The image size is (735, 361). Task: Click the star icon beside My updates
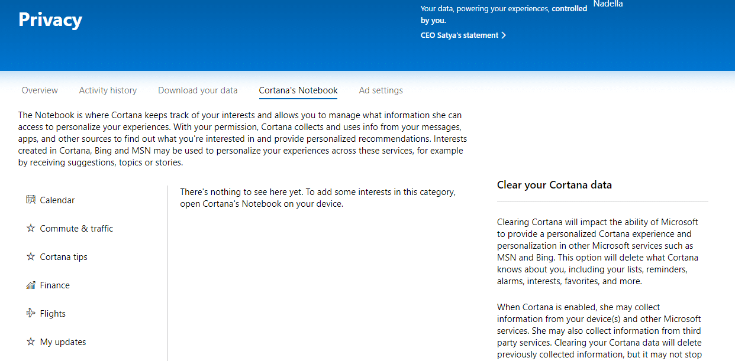click(31, 342)
